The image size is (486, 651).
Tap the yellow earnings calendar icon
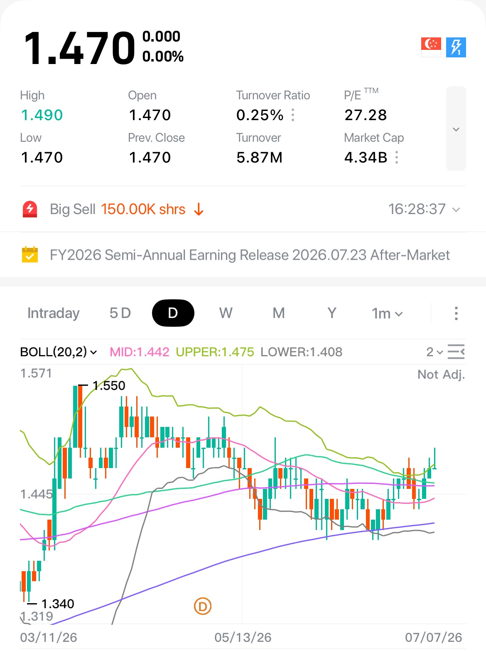(30, 255)
